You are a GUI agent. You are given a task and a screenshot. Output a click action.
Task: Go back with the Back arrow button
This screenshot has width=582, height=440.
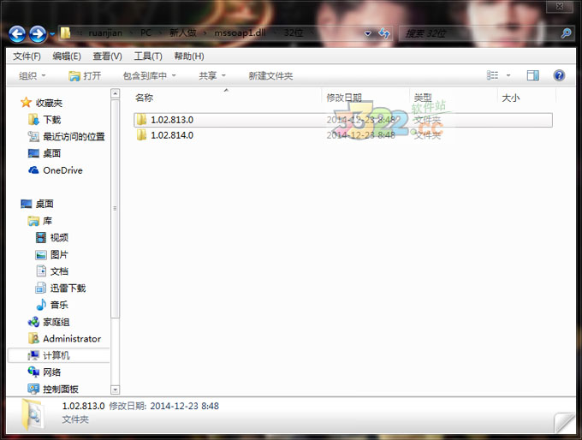coord(17,34)
